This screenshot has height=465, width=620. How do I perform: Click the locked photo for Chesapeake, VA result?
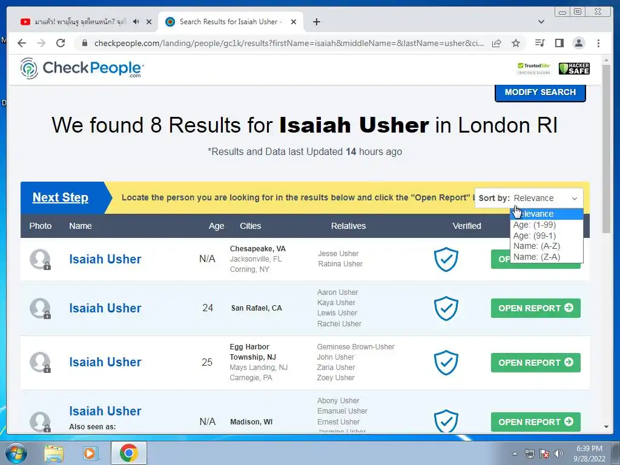click(x=41, y=259)
